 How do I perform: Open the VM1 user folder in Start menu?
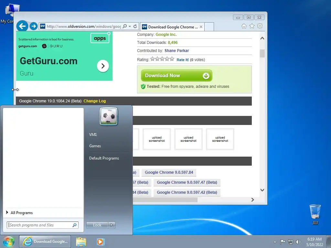point(93,135)
